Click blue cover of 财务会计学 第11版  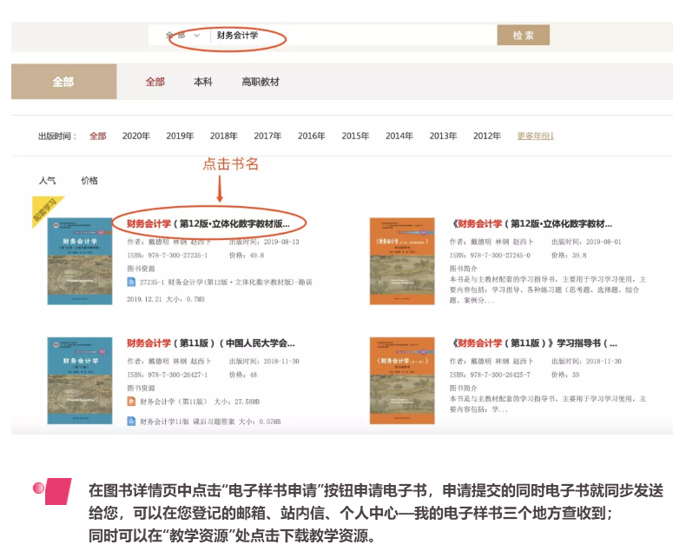(x=80, y=381)
